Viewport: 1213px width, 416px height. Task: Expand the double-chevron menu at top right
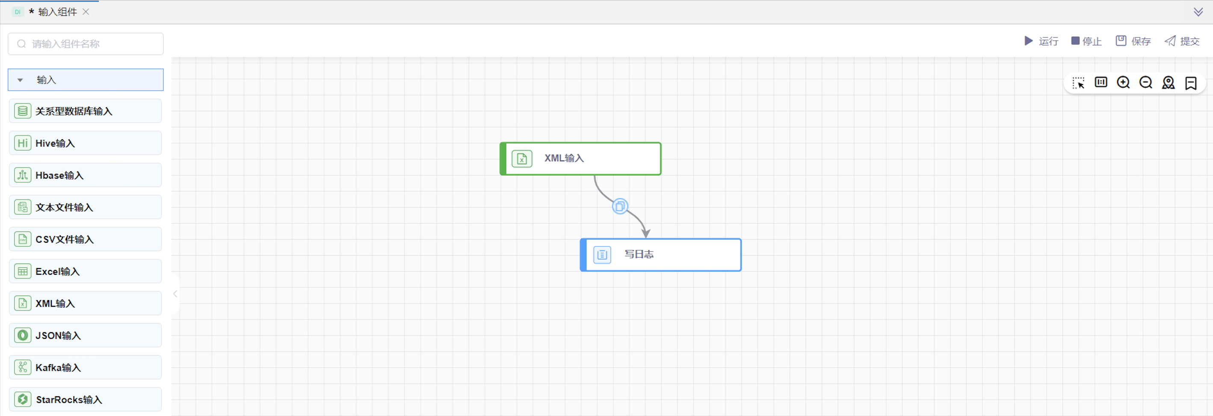(x=1198, y=12)
